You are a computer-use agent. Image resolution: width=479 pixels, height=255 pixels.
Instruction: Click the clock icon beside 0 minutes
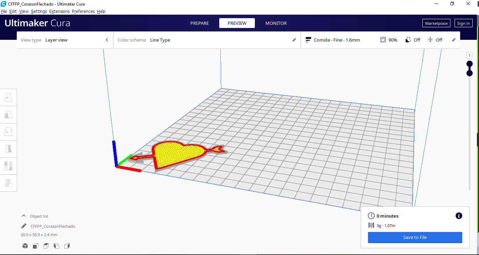(371, 216)
